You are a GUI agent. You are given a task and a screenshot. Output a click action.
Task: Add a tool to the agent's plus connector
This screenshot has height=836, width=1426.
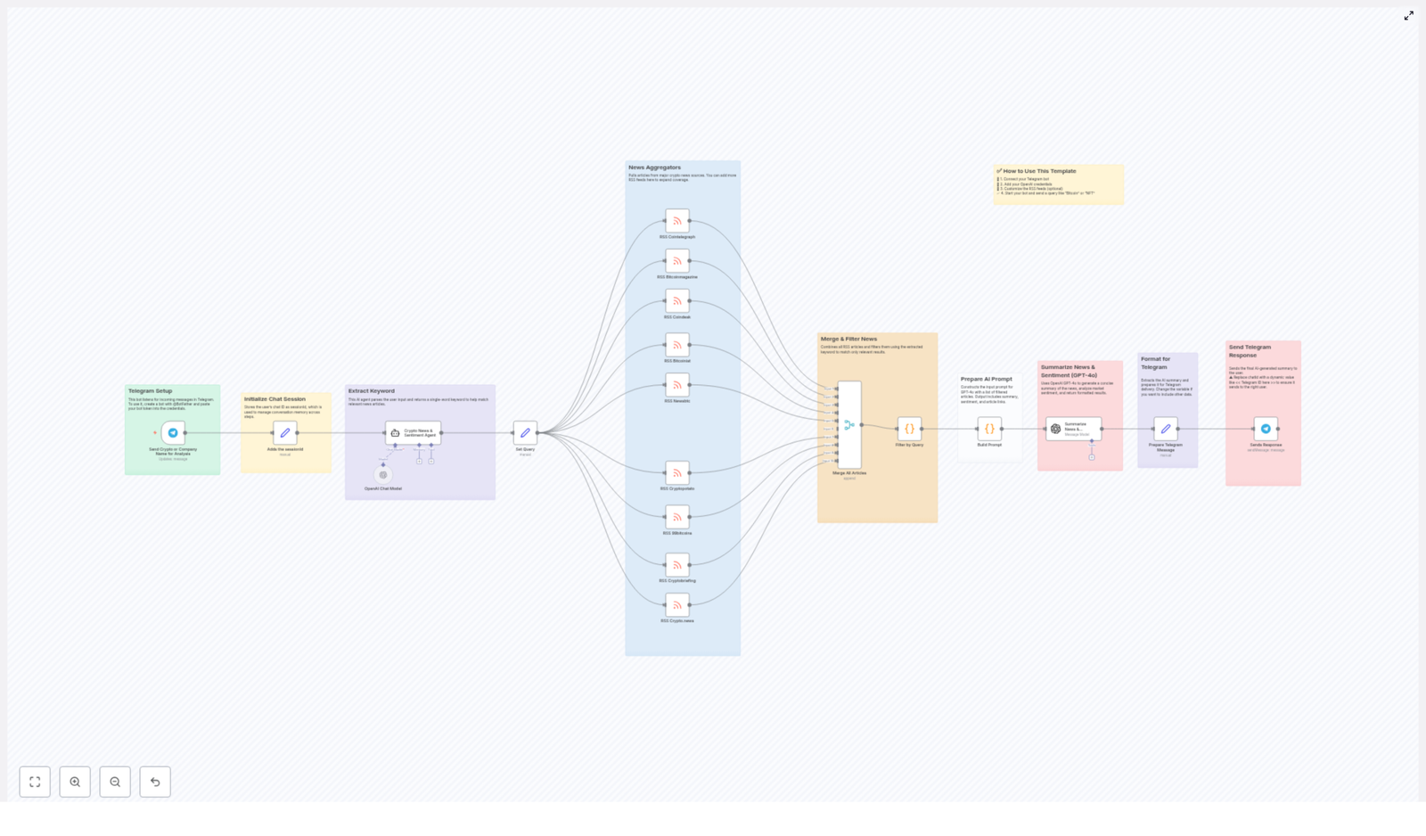point(431,461)
